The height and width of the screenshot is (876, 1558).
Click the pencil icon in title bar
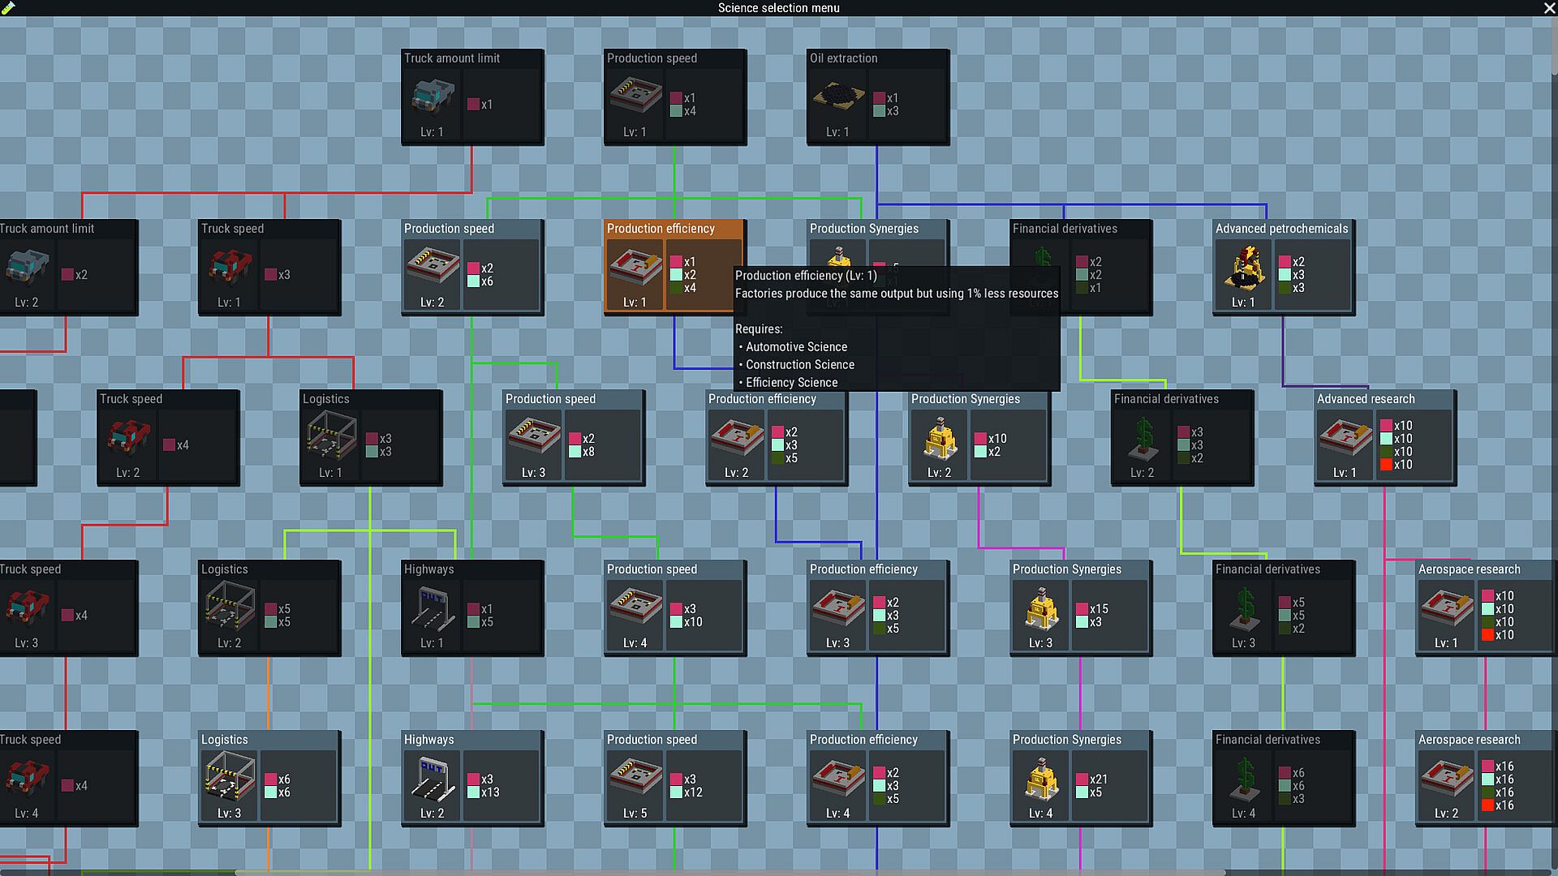pos(8,8)
